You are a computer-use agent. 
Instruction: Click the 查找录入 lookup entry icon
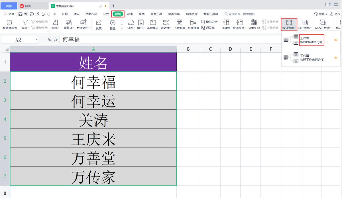click(153, 25)
